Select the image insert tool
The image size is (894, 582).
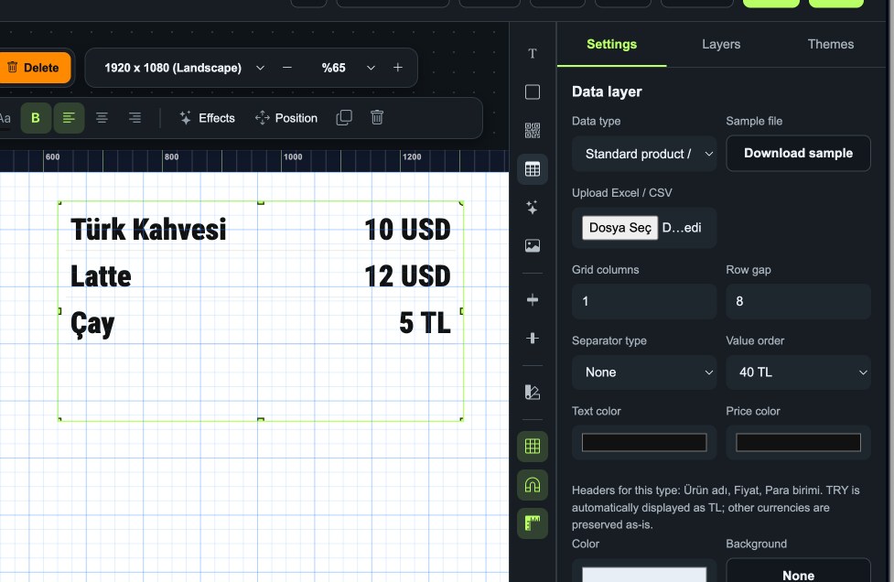click(x=533, y=245)
